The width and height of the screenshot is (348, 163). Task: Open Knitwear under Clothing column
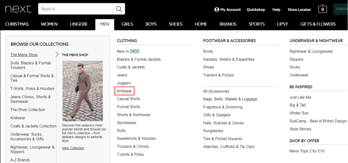[x=124, y=91]
